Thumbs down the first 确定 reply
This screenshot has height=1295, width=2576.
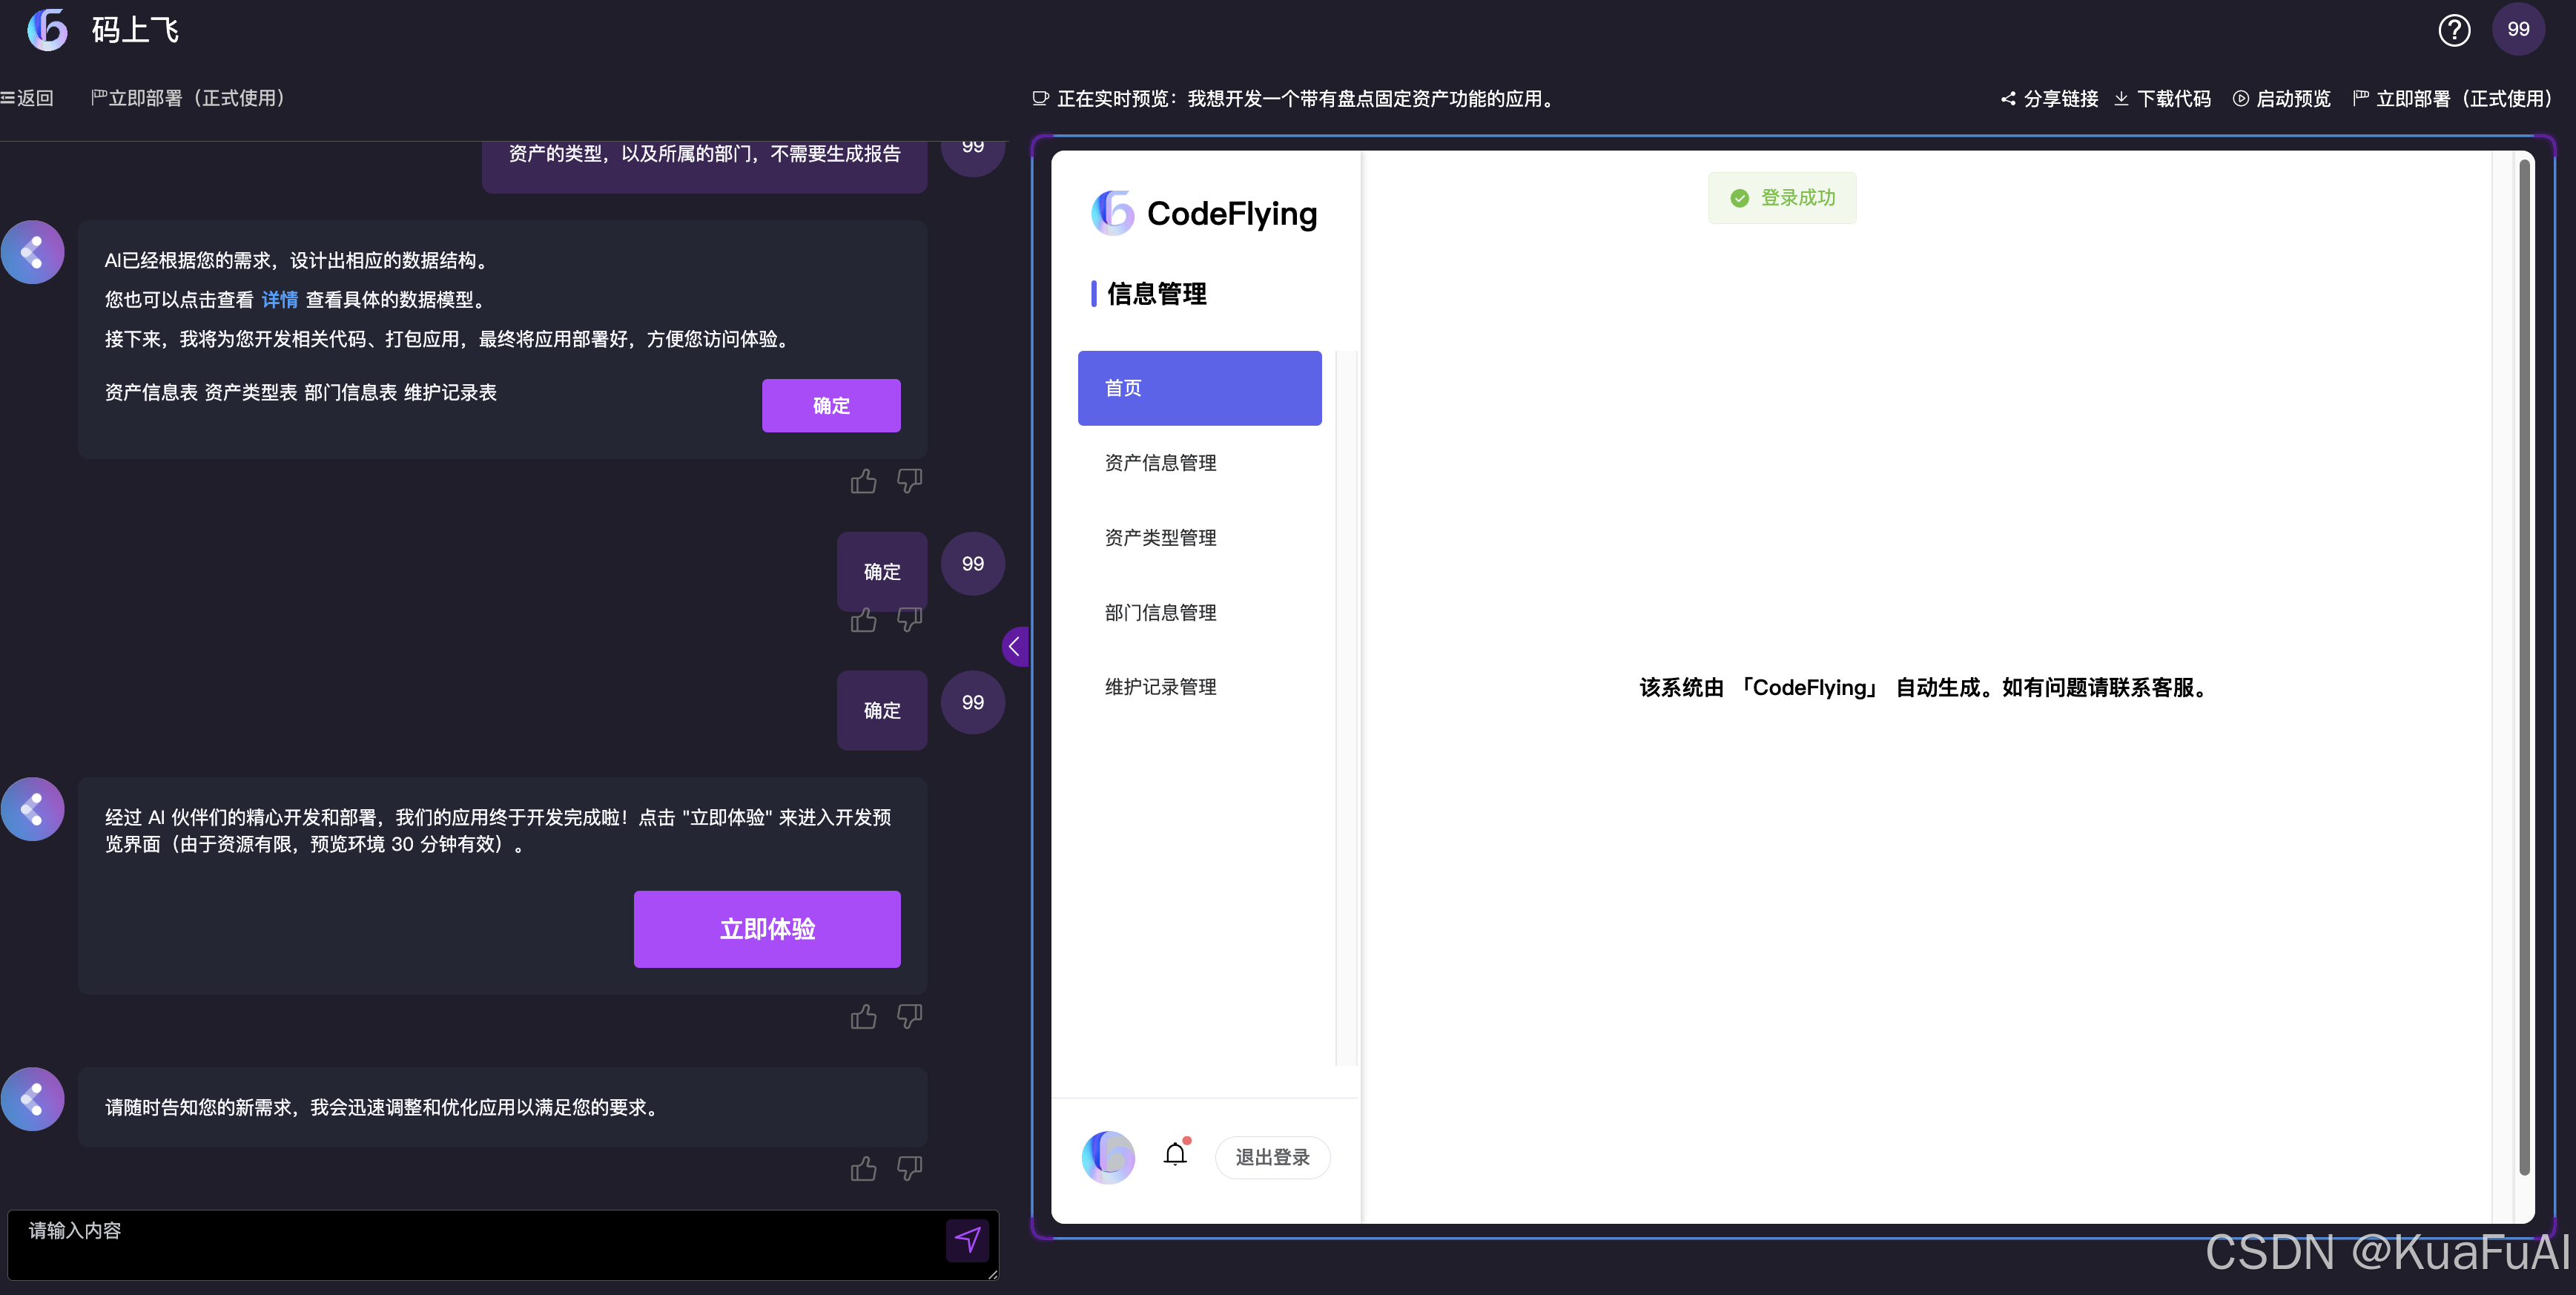[x=909, y=620]
